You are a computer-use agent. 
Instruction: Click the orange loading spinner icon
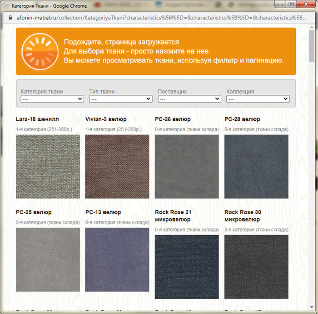click(x=40, y=51)
